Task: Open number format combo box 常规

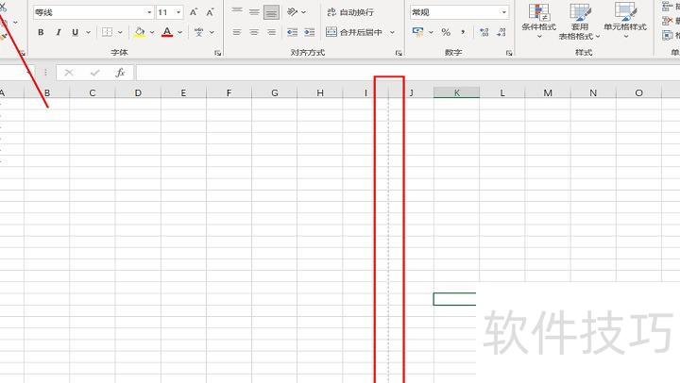Action: 459,12
